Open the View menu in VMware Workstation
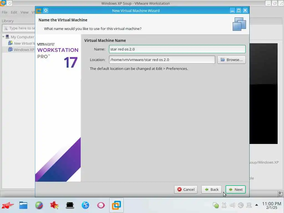 pyautogui.click(x=24, y=12)
